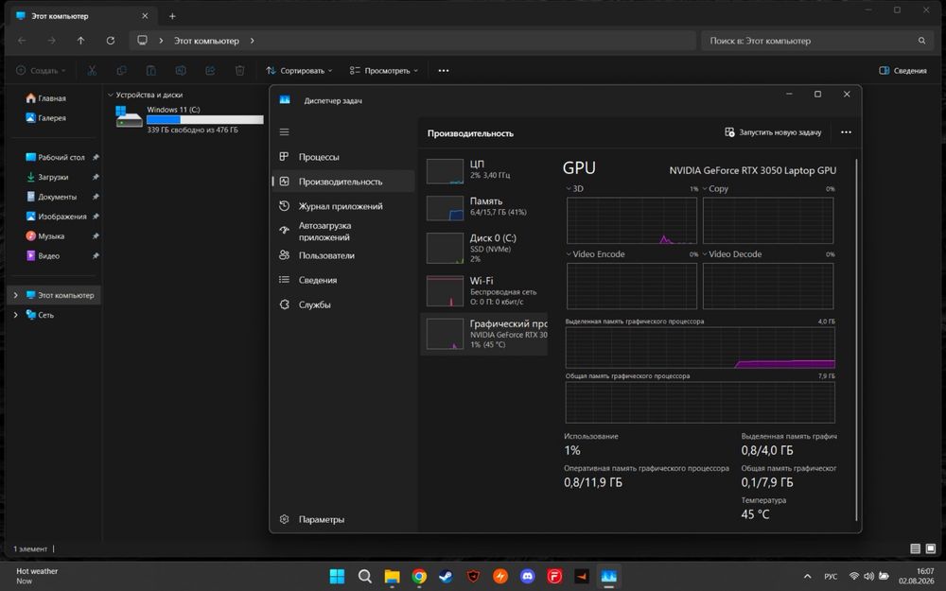Show hidden system tray icons
The image size is (946, 591).
pos(807,577)
